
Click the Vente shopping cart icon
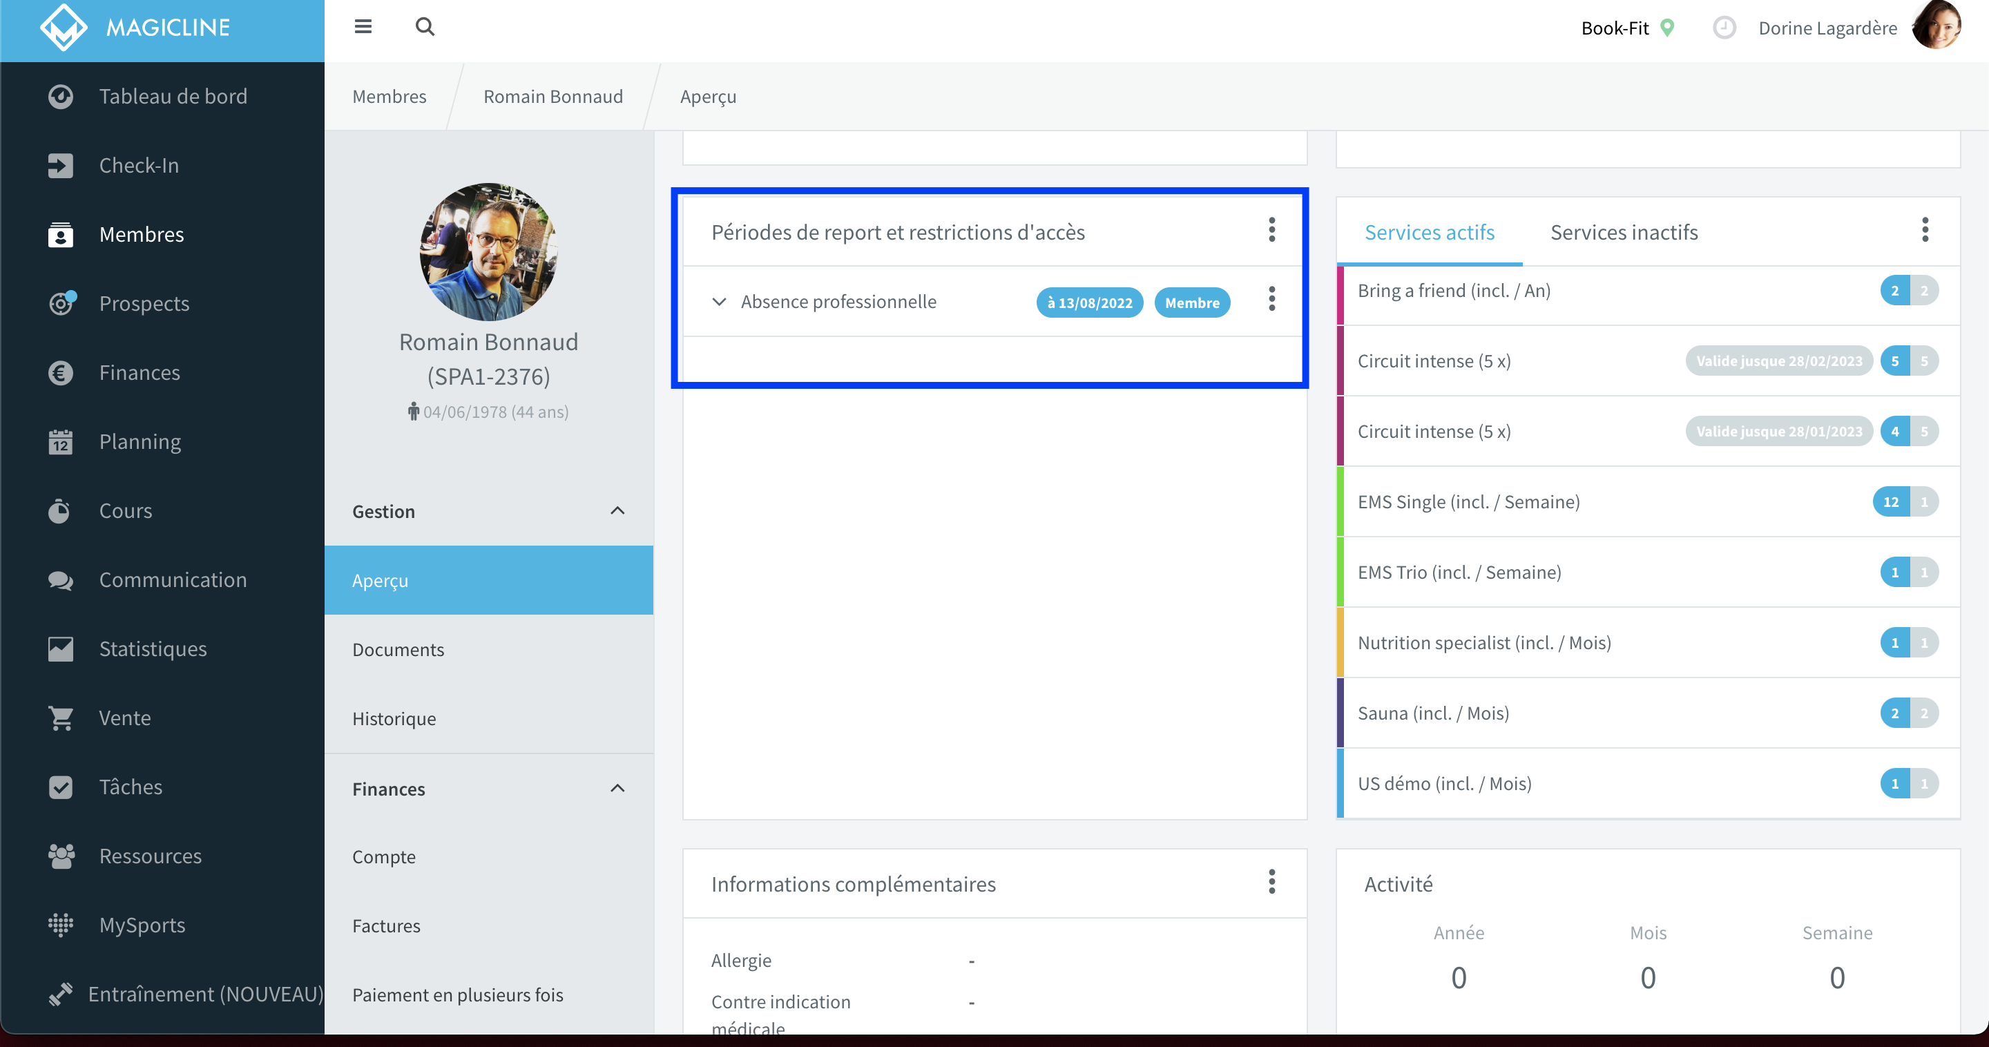click(60, 718)
